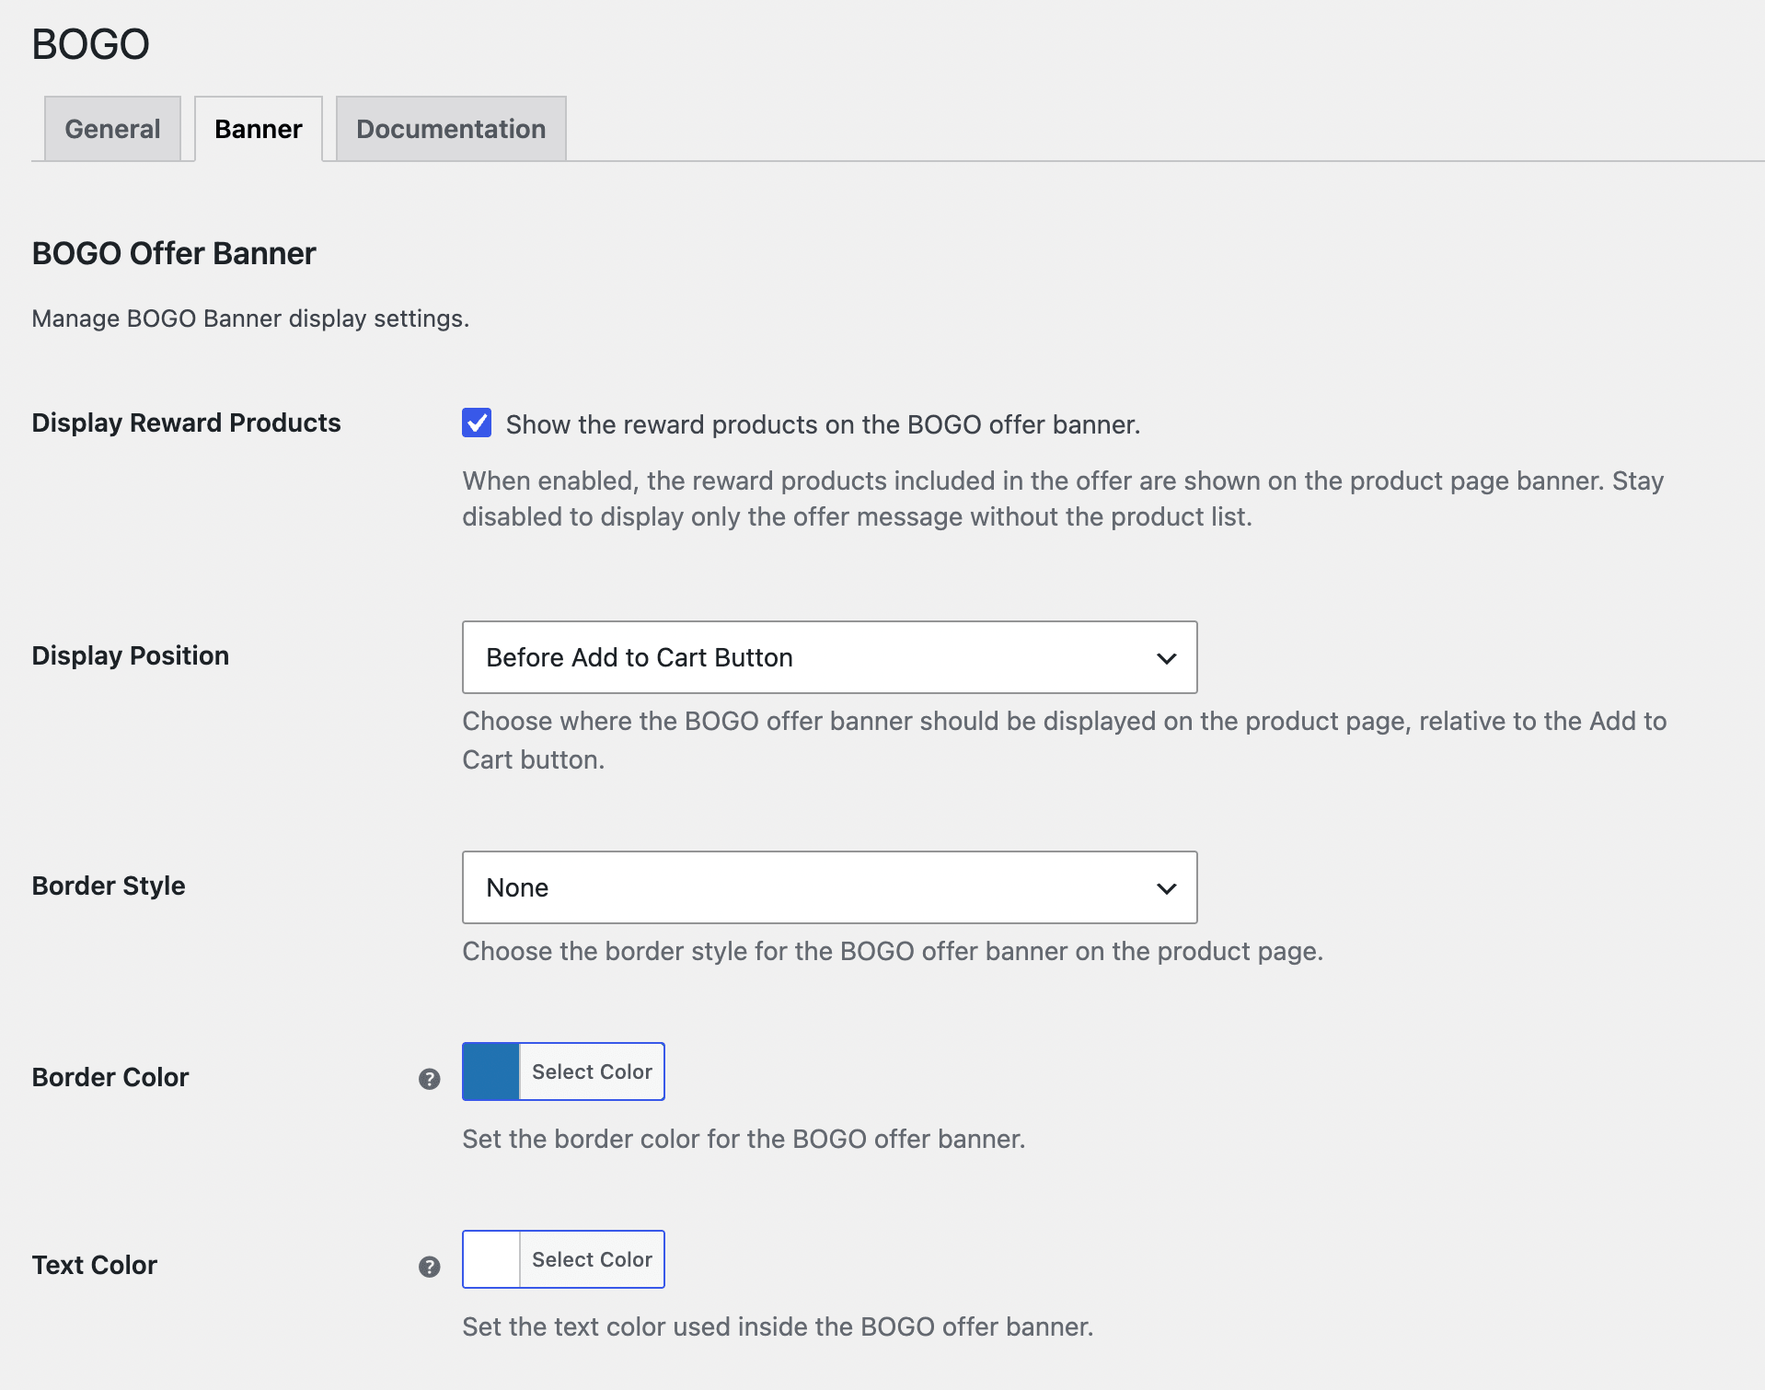Click 'Set the text color used' description

(778, 1326)
